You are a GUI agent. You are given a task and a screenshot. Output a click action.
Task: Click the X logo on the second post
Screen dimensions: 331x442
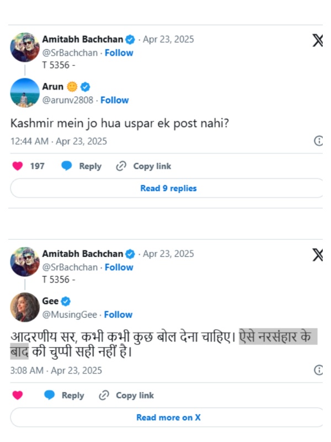[x=317, y=254]
